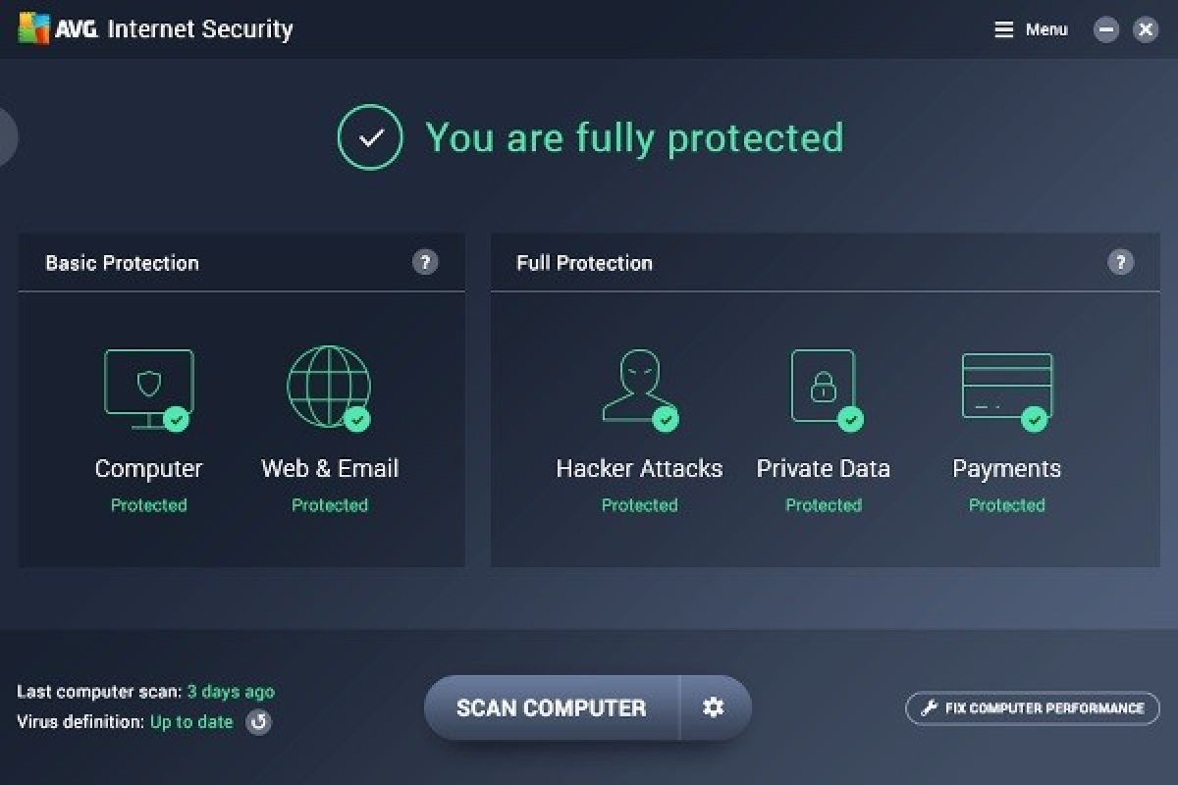Open Basic Protection help via the question mark
1178x785 pixels.
point(426,262)
